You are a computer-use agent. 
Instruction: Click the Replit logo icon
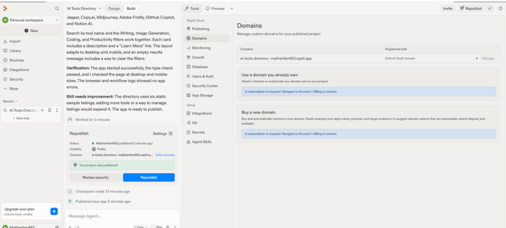[x=5, y=8]
